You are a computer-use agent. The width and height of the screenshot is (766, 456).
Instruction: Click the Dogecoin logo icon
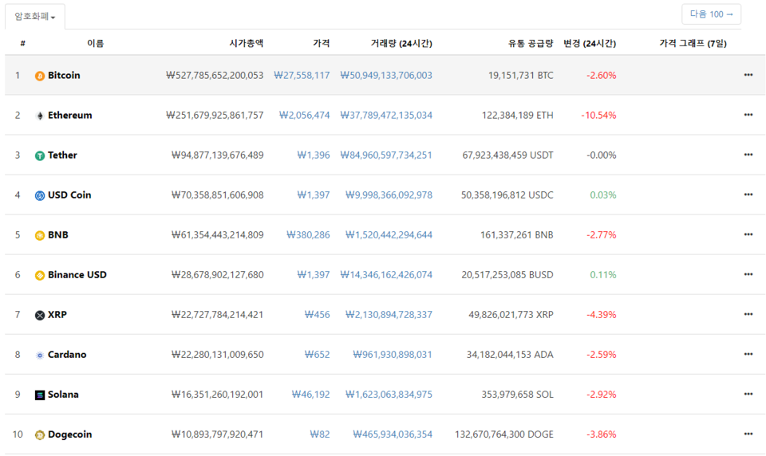tap(40, 434)
